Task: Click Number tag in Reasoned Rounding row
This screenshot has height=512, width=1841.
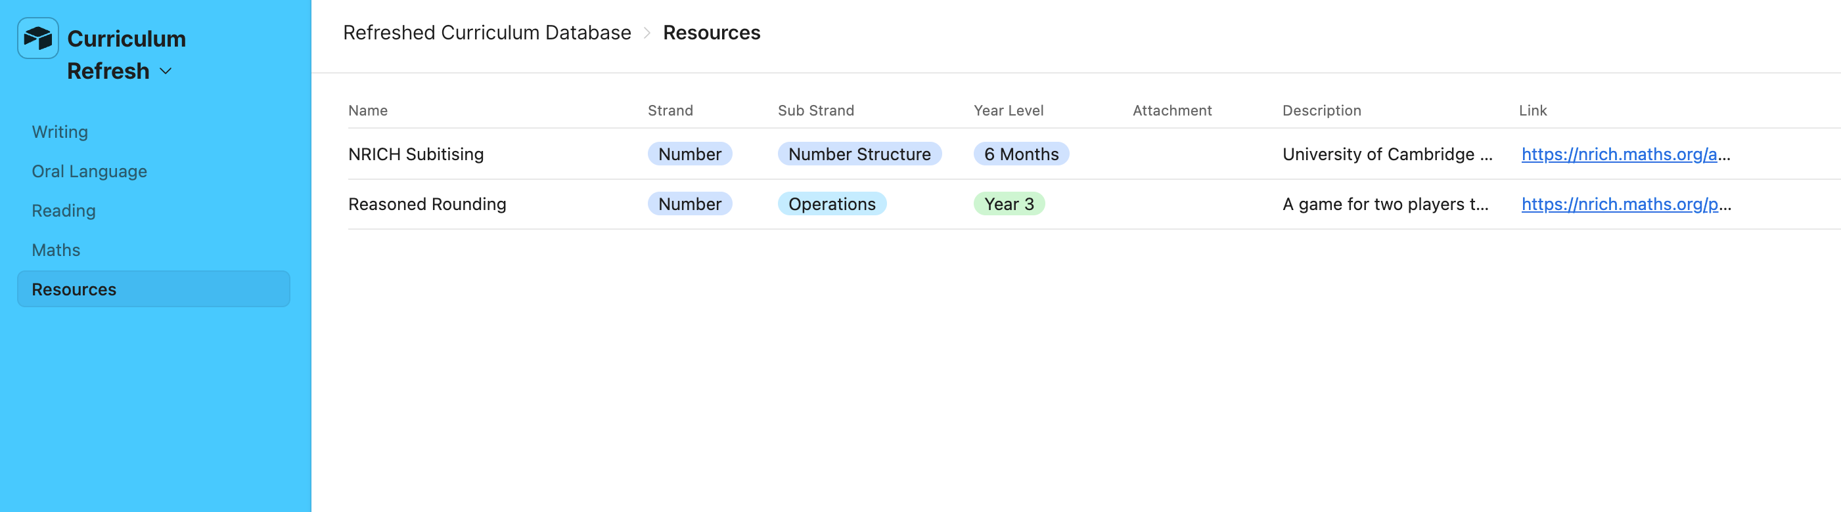Action: 690,204
